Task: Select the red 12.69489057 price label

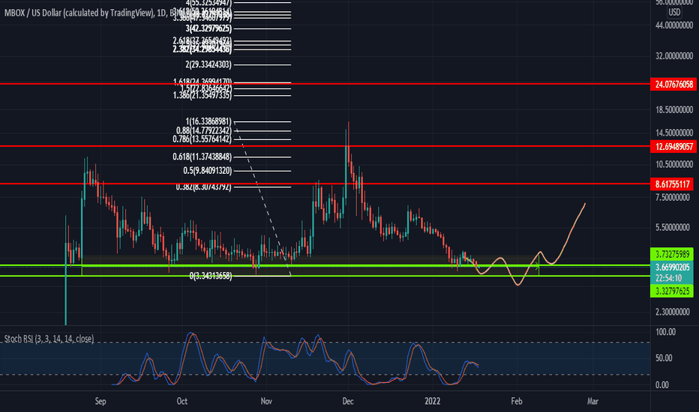Action: click(x=673, y=147)
